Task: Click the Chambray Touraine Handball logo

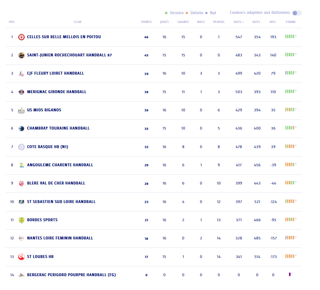Action: 21,128
